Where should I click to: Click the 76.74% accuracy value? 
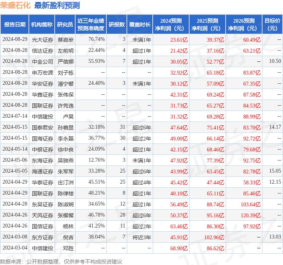[x=96, y=39]
